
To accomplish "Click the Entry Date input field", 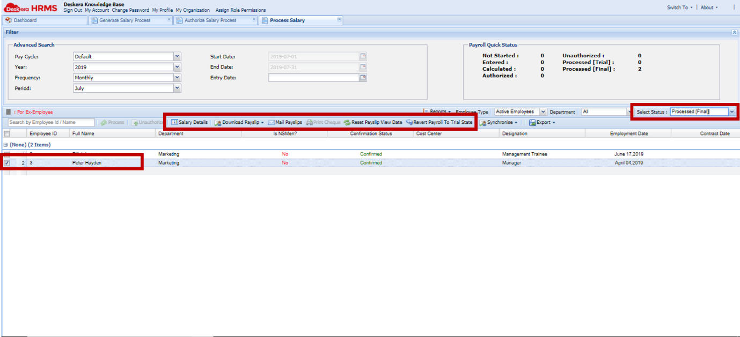I will (x=313, y=78).
